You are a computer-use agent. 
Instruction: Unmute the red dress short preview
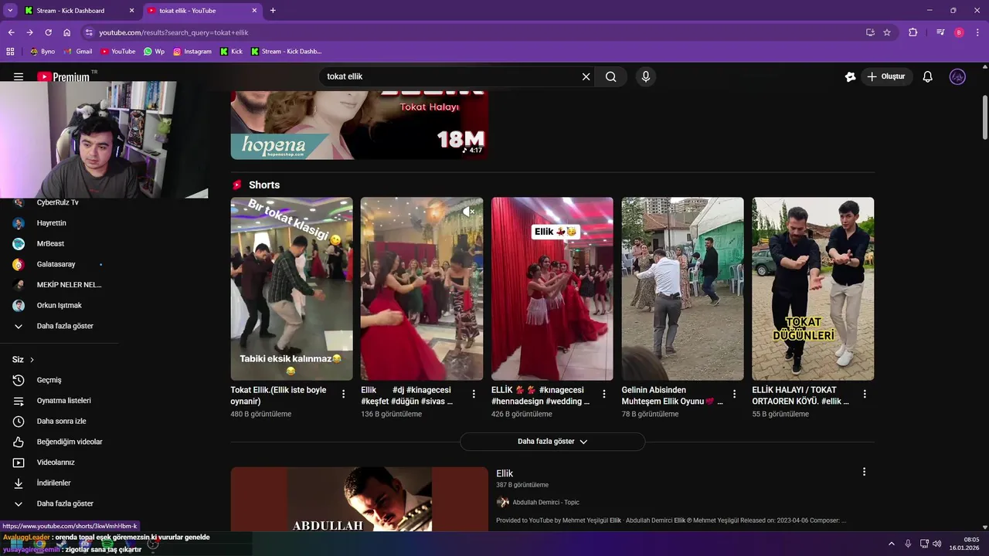point(469,211)
